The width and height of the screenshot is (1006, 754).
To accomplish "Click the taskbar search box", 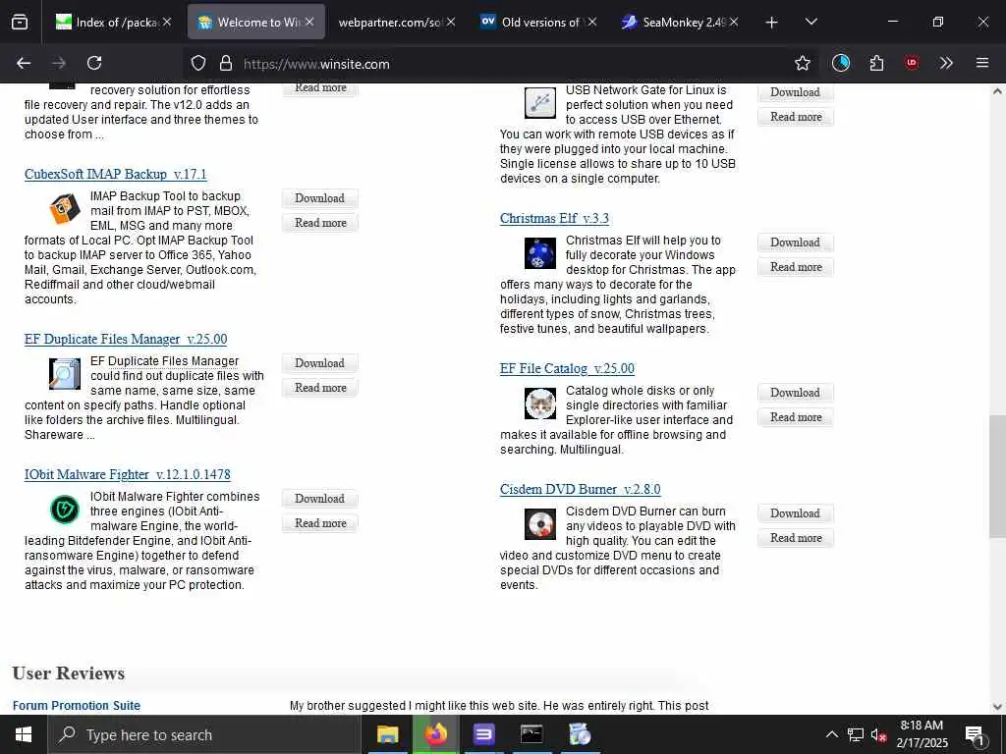I will [204, 734].
